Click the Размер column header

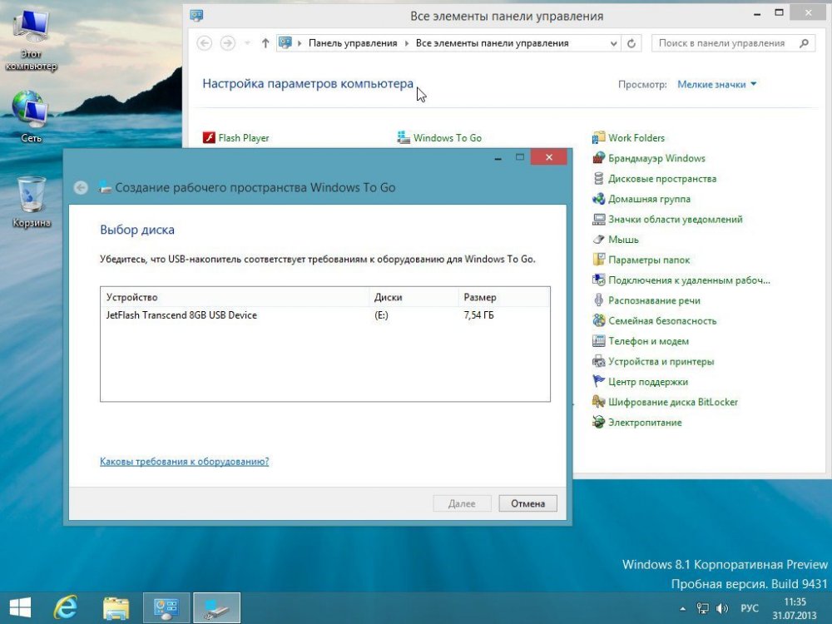tap(503, 297)
